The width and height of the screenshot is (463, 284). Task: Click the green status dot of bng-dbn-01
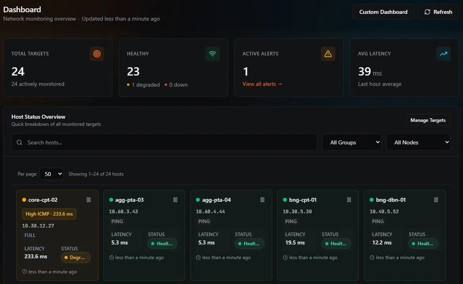[372, 200]
